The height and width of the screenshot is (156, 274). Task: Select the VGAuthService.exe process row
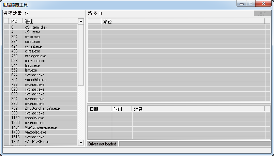coord(41,127)
